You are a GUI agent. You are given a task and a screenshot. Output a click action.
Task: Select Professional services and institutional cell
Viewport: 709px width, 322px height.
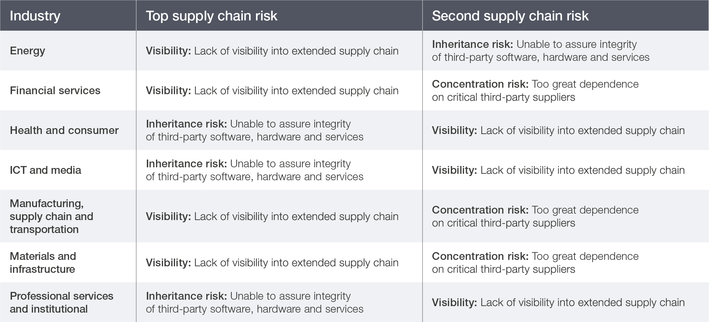coord(62,302)
